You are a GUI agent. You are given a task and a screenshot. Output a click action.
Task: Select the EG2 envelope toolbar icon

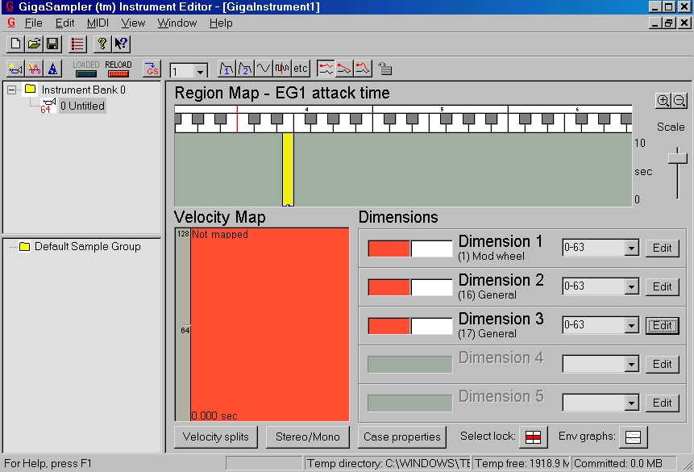click(x=245, y=69)
